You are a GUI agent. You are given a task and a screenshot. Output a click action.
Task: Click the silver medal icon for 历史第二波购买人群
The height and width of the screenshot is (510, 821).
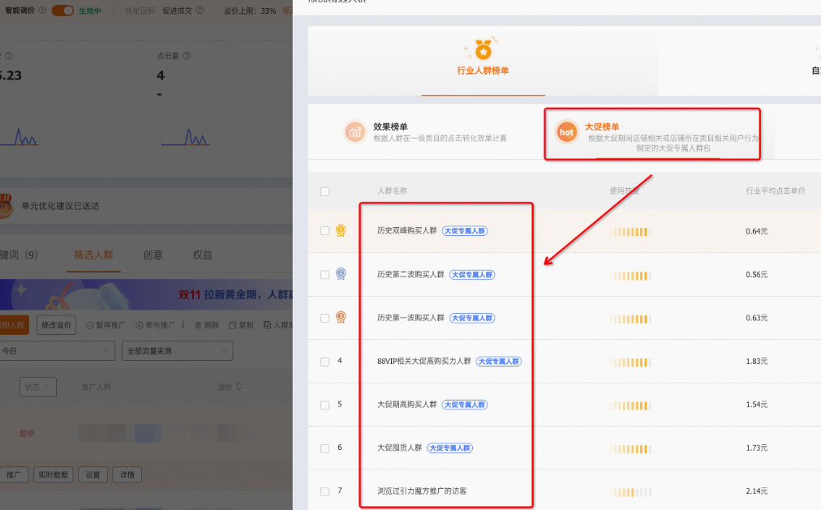341,274
